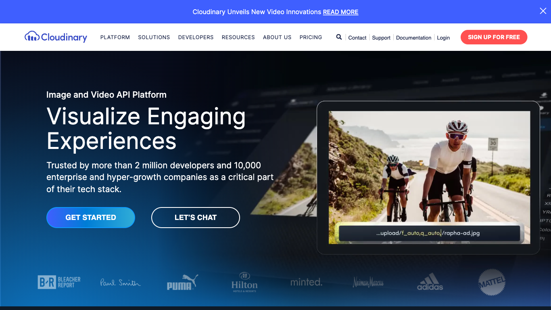
Task: Open the Platform menu
Action: (115, 37)
